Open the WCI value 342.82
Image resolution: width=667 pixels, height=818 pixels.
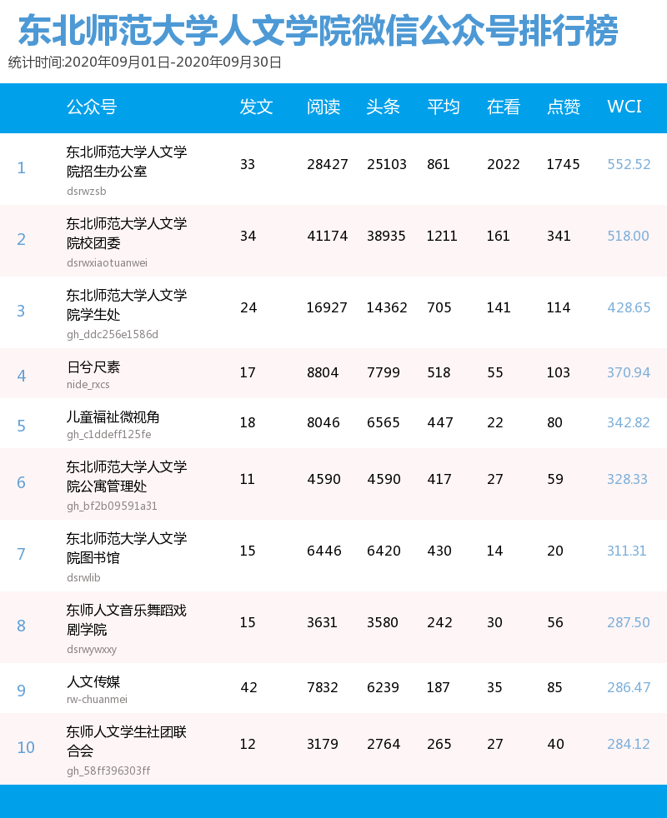[629, 422]
